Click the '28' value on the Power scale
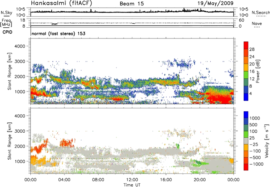Image resolution: width=270 pixels, height=187 pixels. (252, 49)
